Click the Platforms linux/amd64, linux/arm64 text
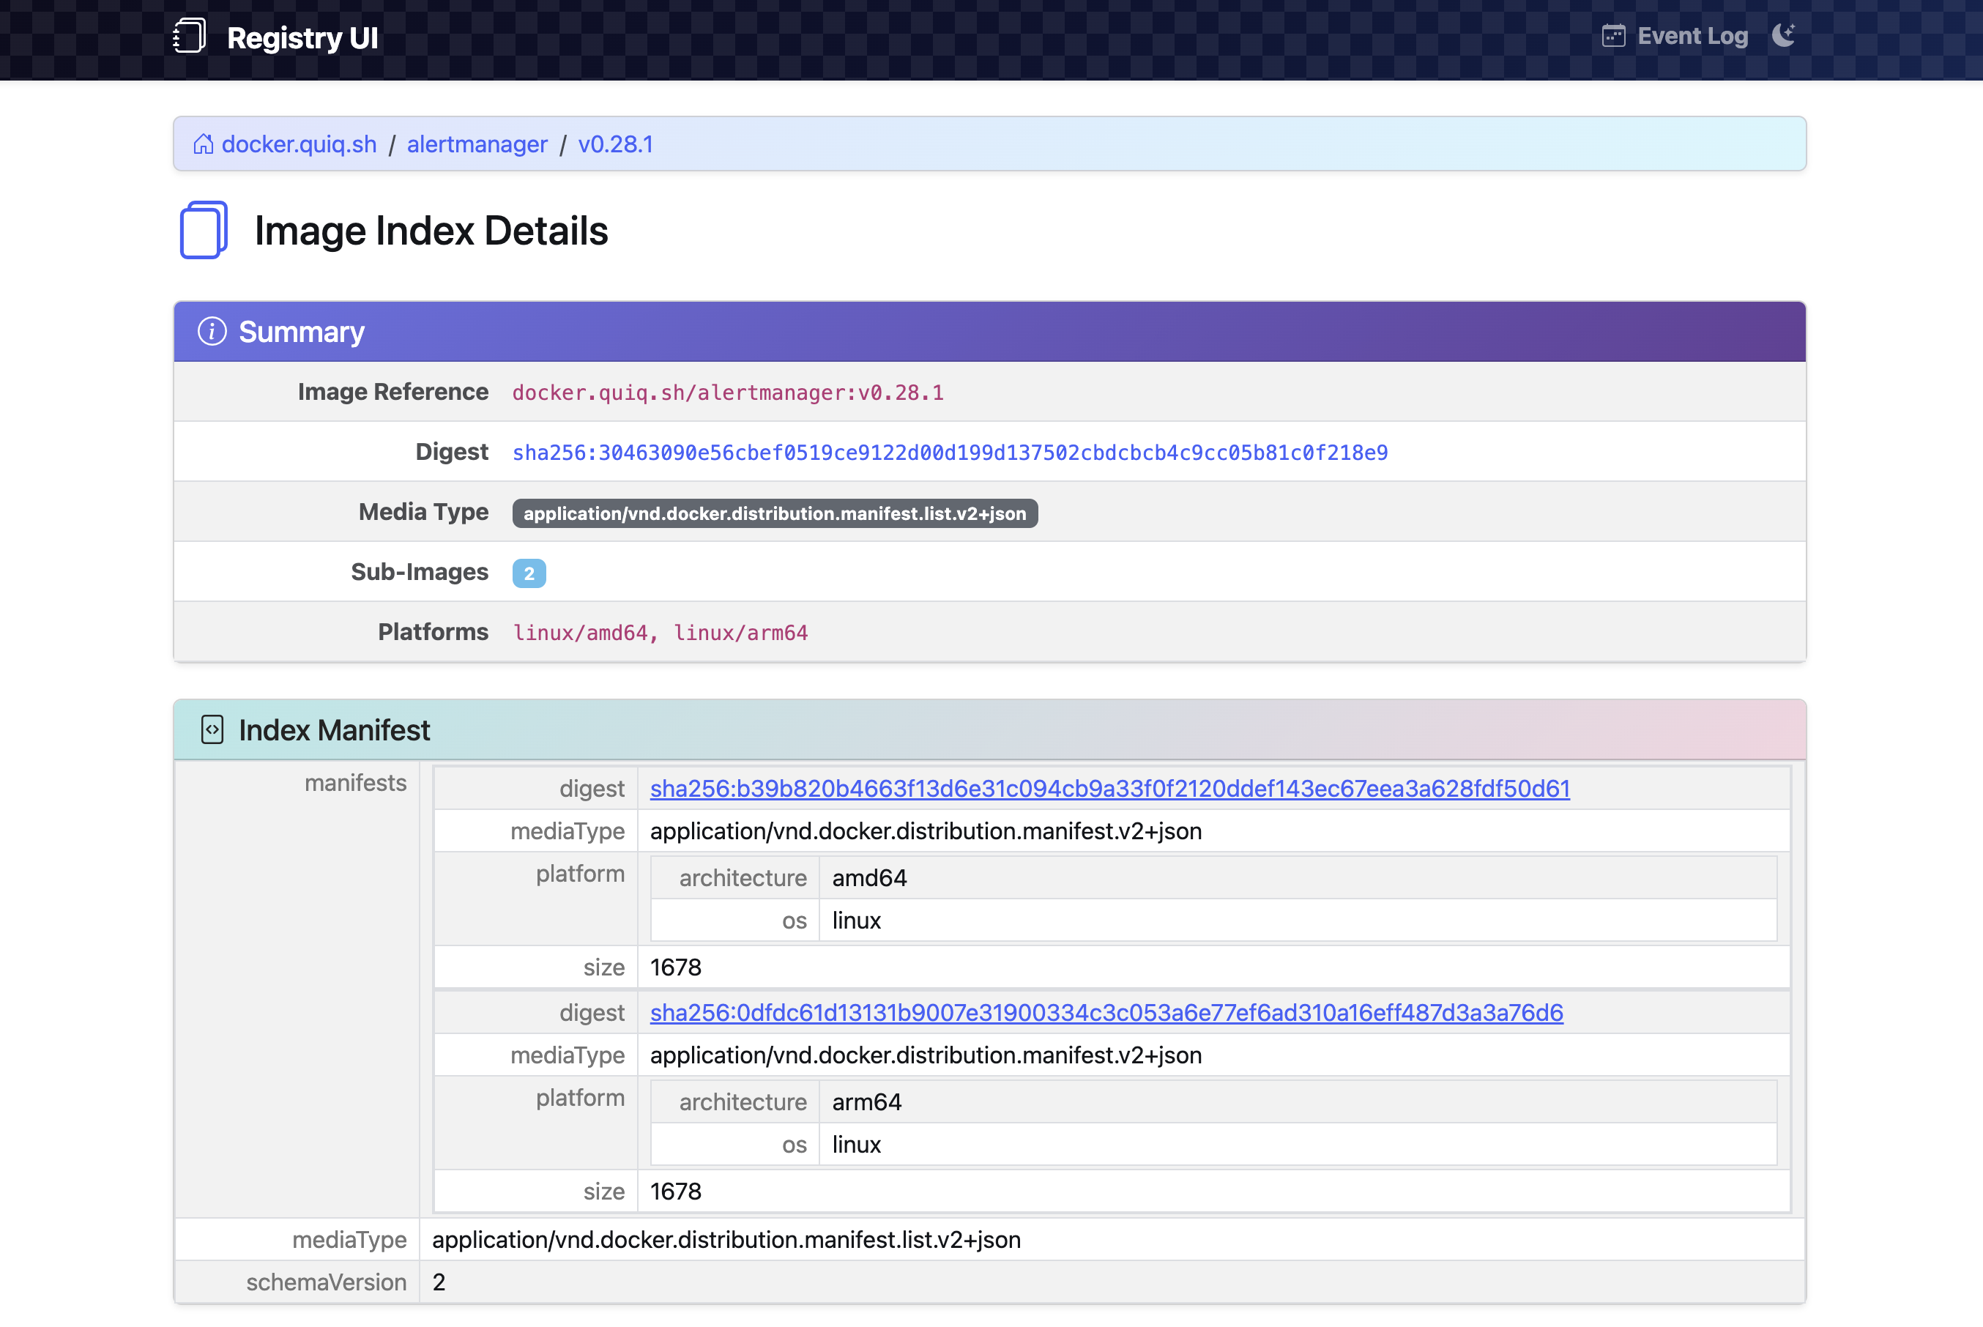Image resolution: width=1983 pixels, height=1327 pixels. 660,632
